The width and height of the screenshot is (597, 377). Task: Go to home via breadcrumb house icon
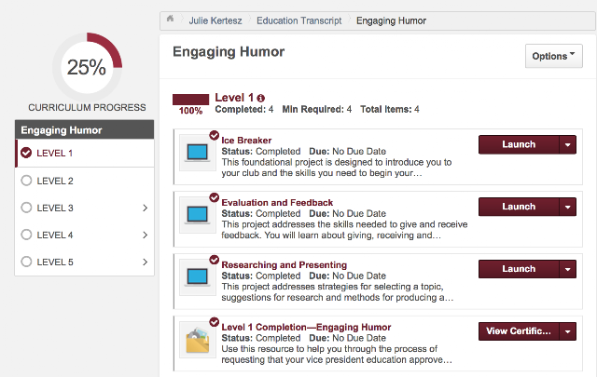170,19
